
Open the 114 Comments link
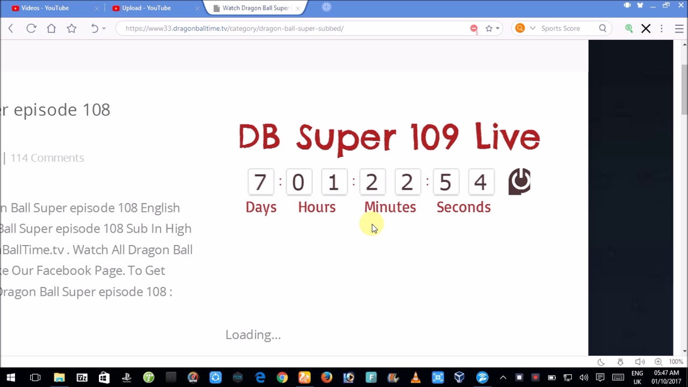47,157
